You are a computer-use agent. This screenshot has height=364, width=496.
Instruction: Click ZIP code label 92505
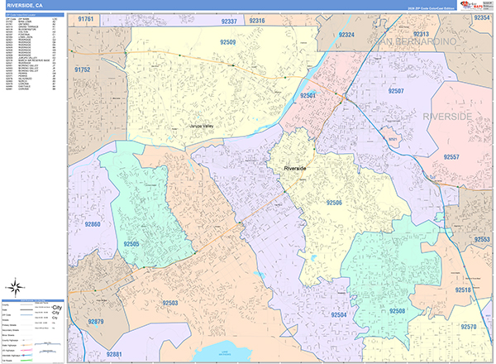131,244
